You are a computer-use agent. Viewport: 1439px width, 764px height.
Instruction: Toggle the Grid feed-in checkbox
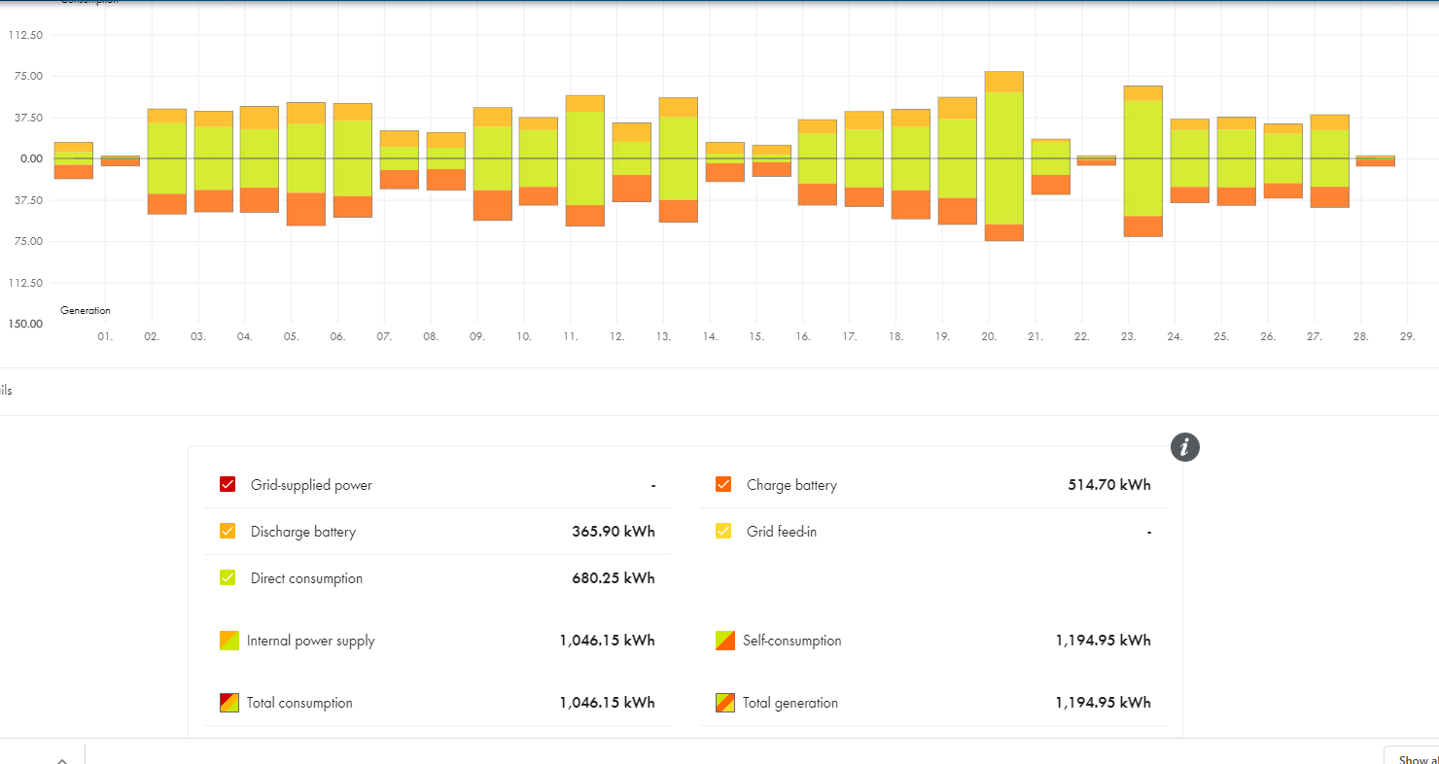point(723,531)
